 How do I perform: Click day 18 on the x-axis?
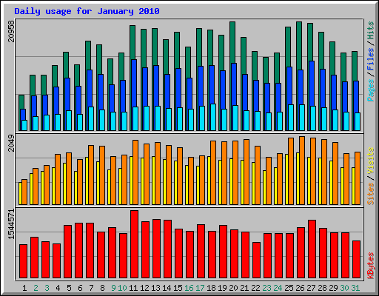coord(211,288)
